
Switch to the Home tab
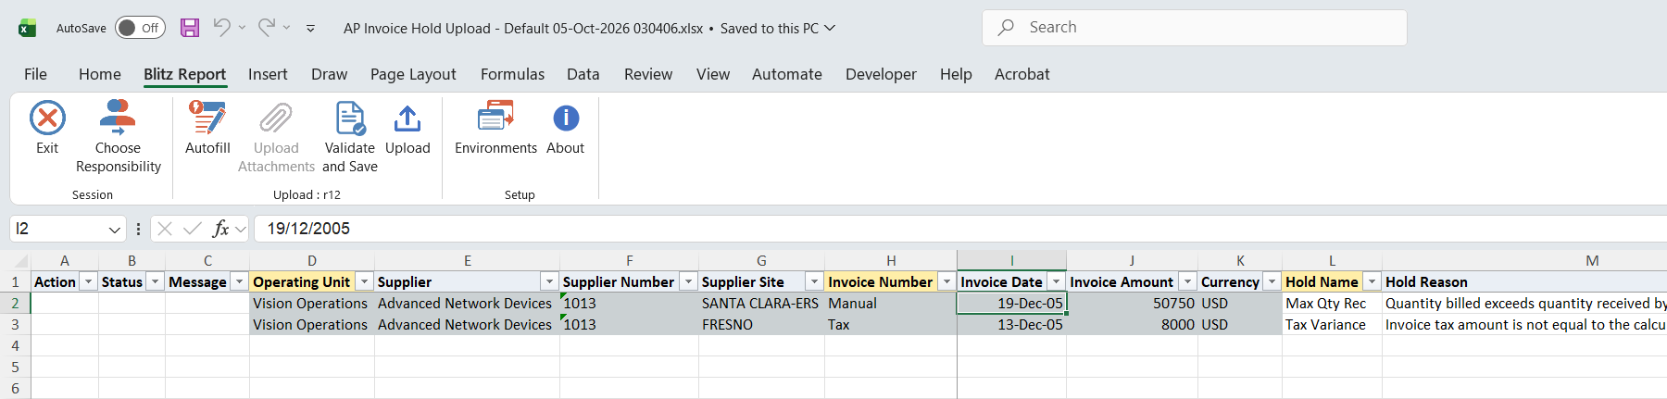point(100,74)
